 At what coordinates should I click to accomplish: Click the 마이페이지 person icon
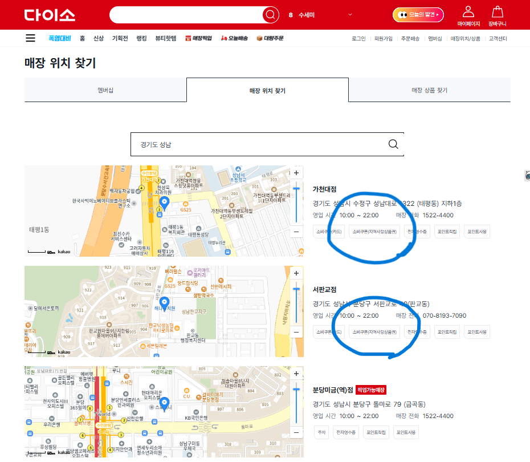point(468,12)
